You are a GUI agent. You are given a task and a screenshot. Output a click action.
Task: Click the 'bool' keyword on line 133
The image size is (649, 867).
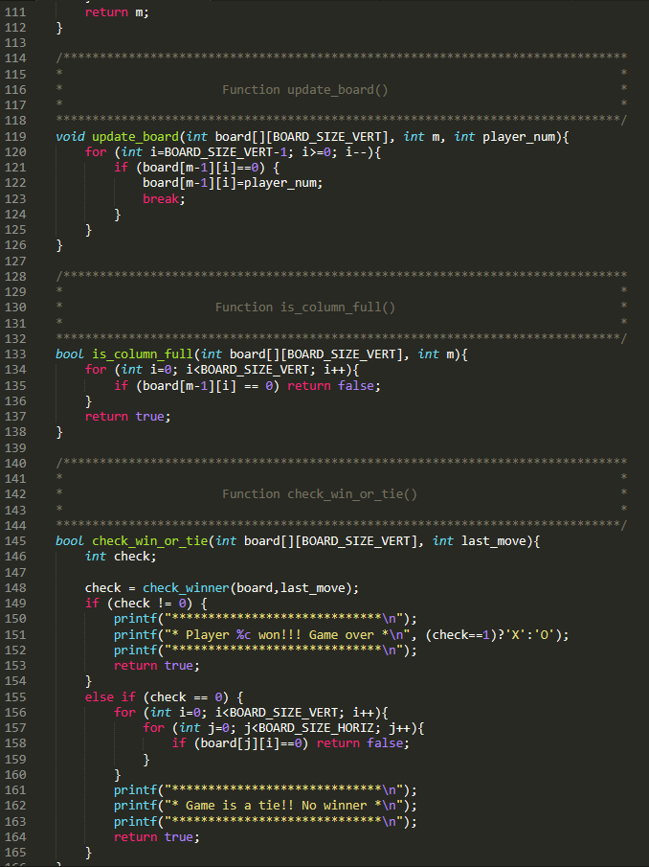click(70, 354)
